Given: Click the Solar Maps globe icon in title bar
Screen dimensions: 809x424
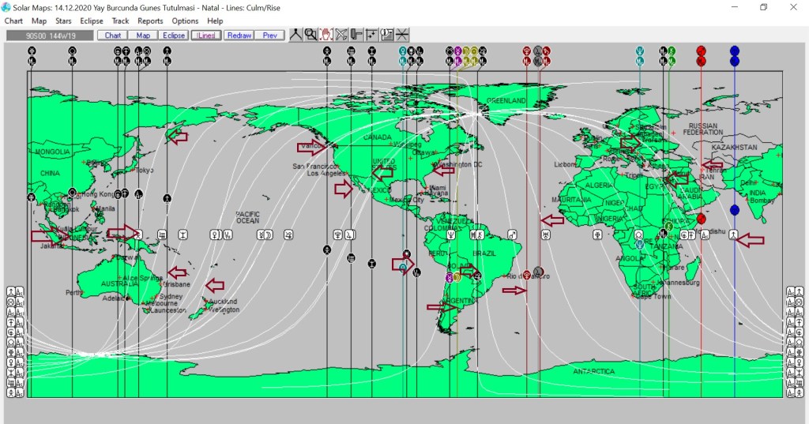Looking at the screenshot, I should 6,7.
